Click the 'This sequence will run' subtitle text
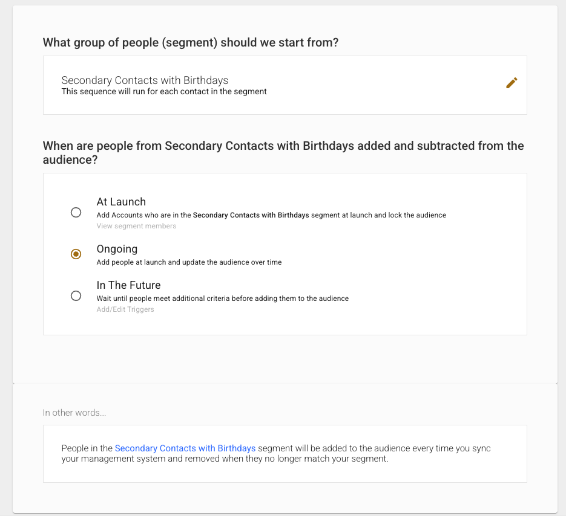 pos(164,92)
